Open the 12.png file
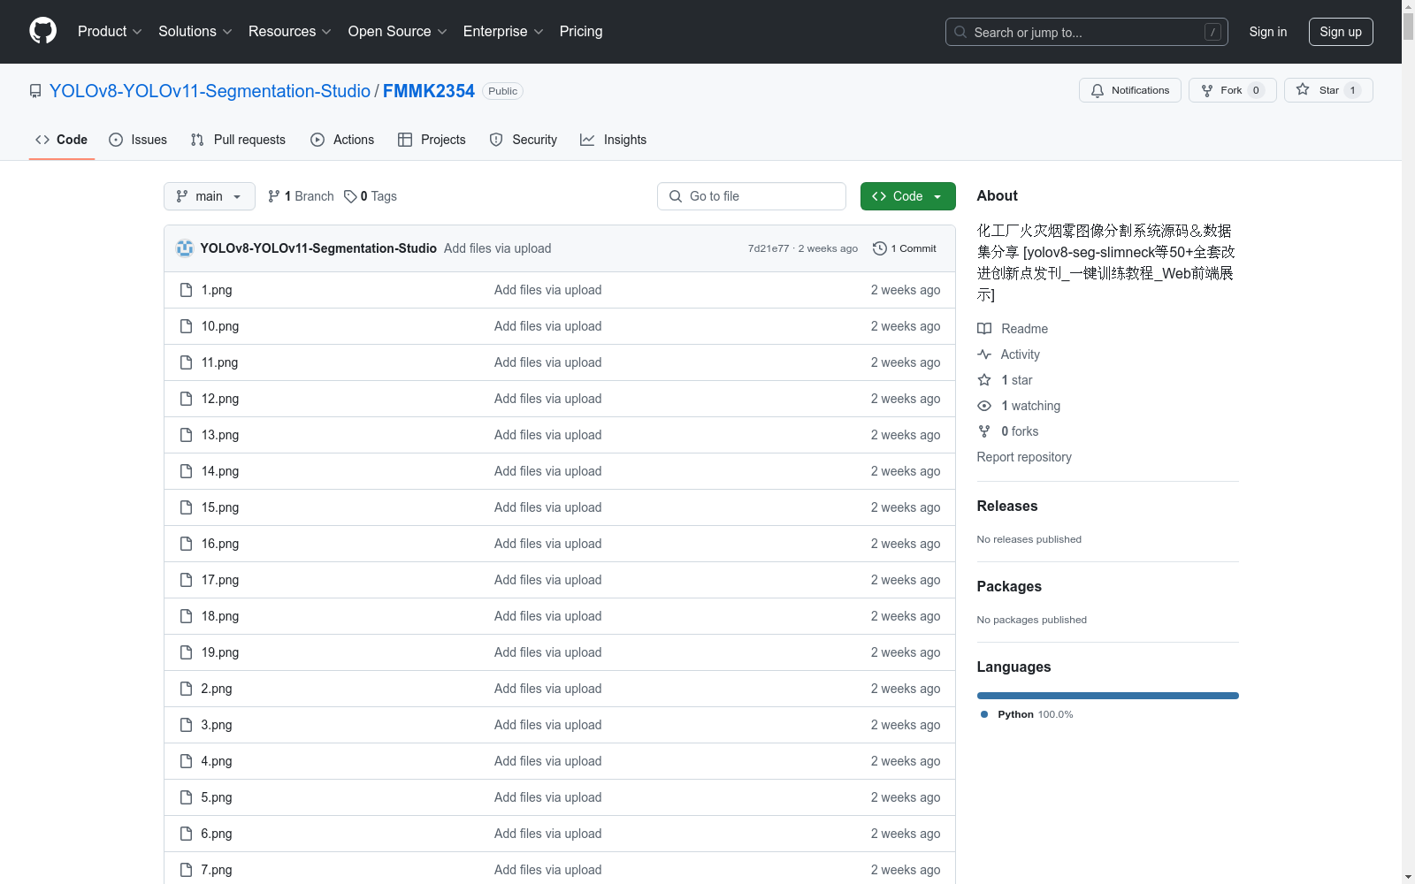 220,399
